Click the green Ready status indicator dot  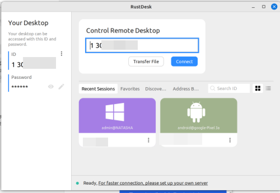click(x=78, y=183)
